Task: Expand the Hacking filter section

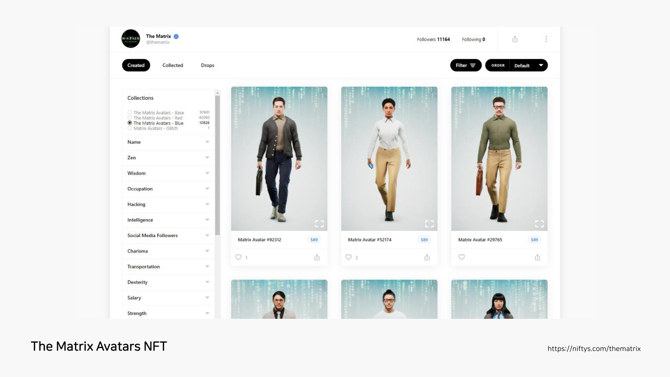Action: [168, 204]
